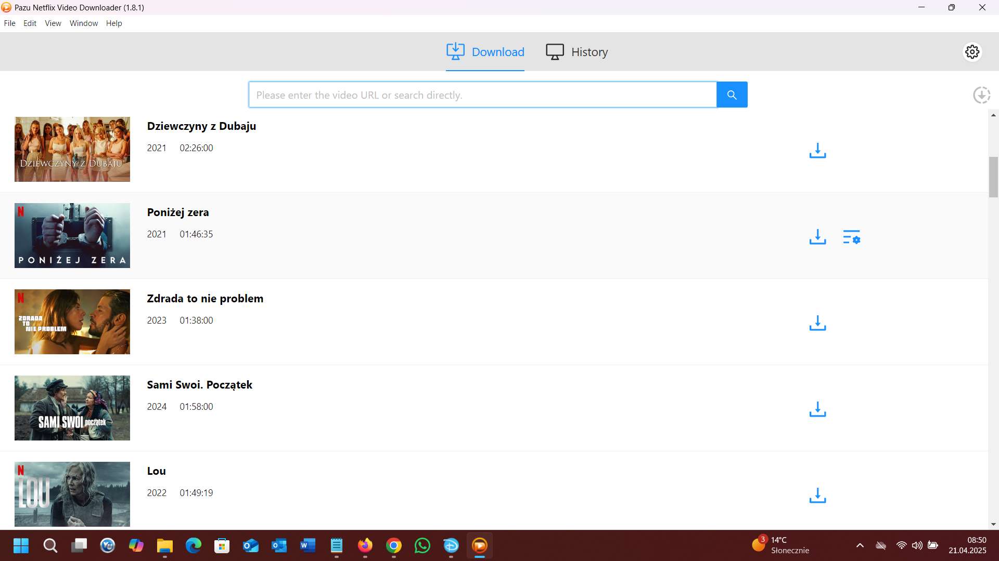Open File Explorer from the taskbar
The image size is (999, 561).
coord(165,545)
